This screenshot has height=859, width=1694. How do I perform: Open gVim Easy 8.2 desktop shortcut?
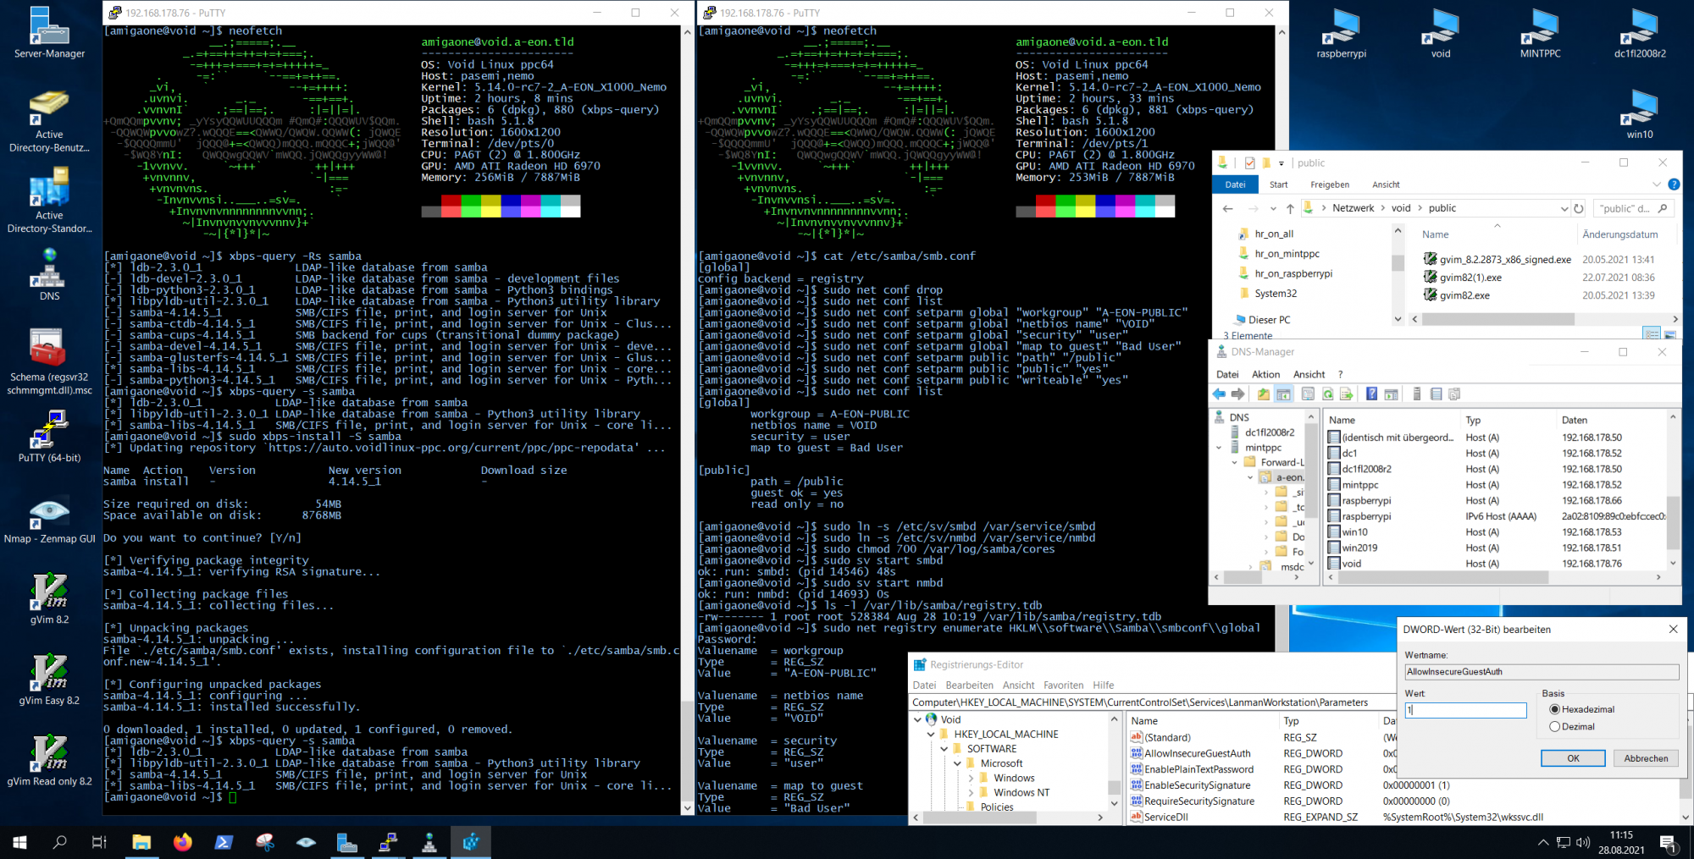coord(49,680)
